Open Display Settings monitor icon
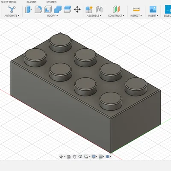This screenshot has width=171, height=171. click(94, 156)
